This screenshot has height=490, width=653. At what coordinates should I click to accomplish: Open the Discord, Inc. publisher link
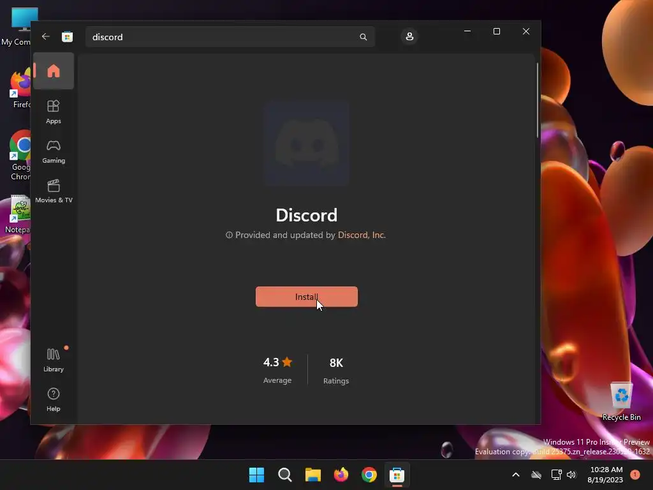[362, 235]
